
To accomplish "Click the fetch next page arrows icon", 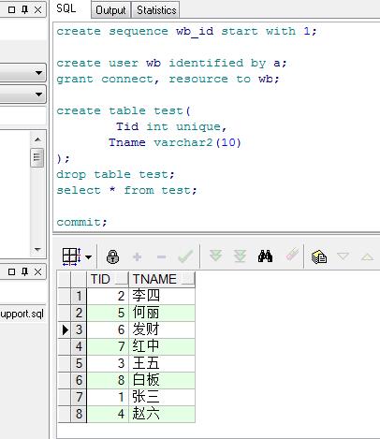I will click(215, 256).
